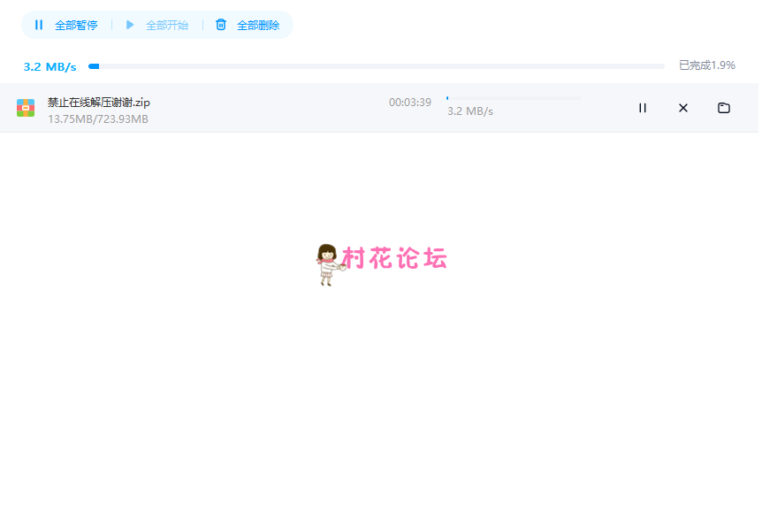The width and height of the screenshot is (762, 527).
Task: Pause the 禁止在线解压谢谢.zip download
Action: coord(643,108)
